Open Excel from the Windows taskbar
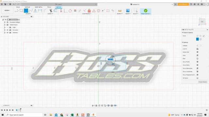The height and width of the screenshot is (117, 209). pos(72,115)
